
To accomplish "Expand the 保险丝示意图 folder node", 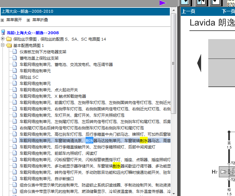I will tap(2, 38).
